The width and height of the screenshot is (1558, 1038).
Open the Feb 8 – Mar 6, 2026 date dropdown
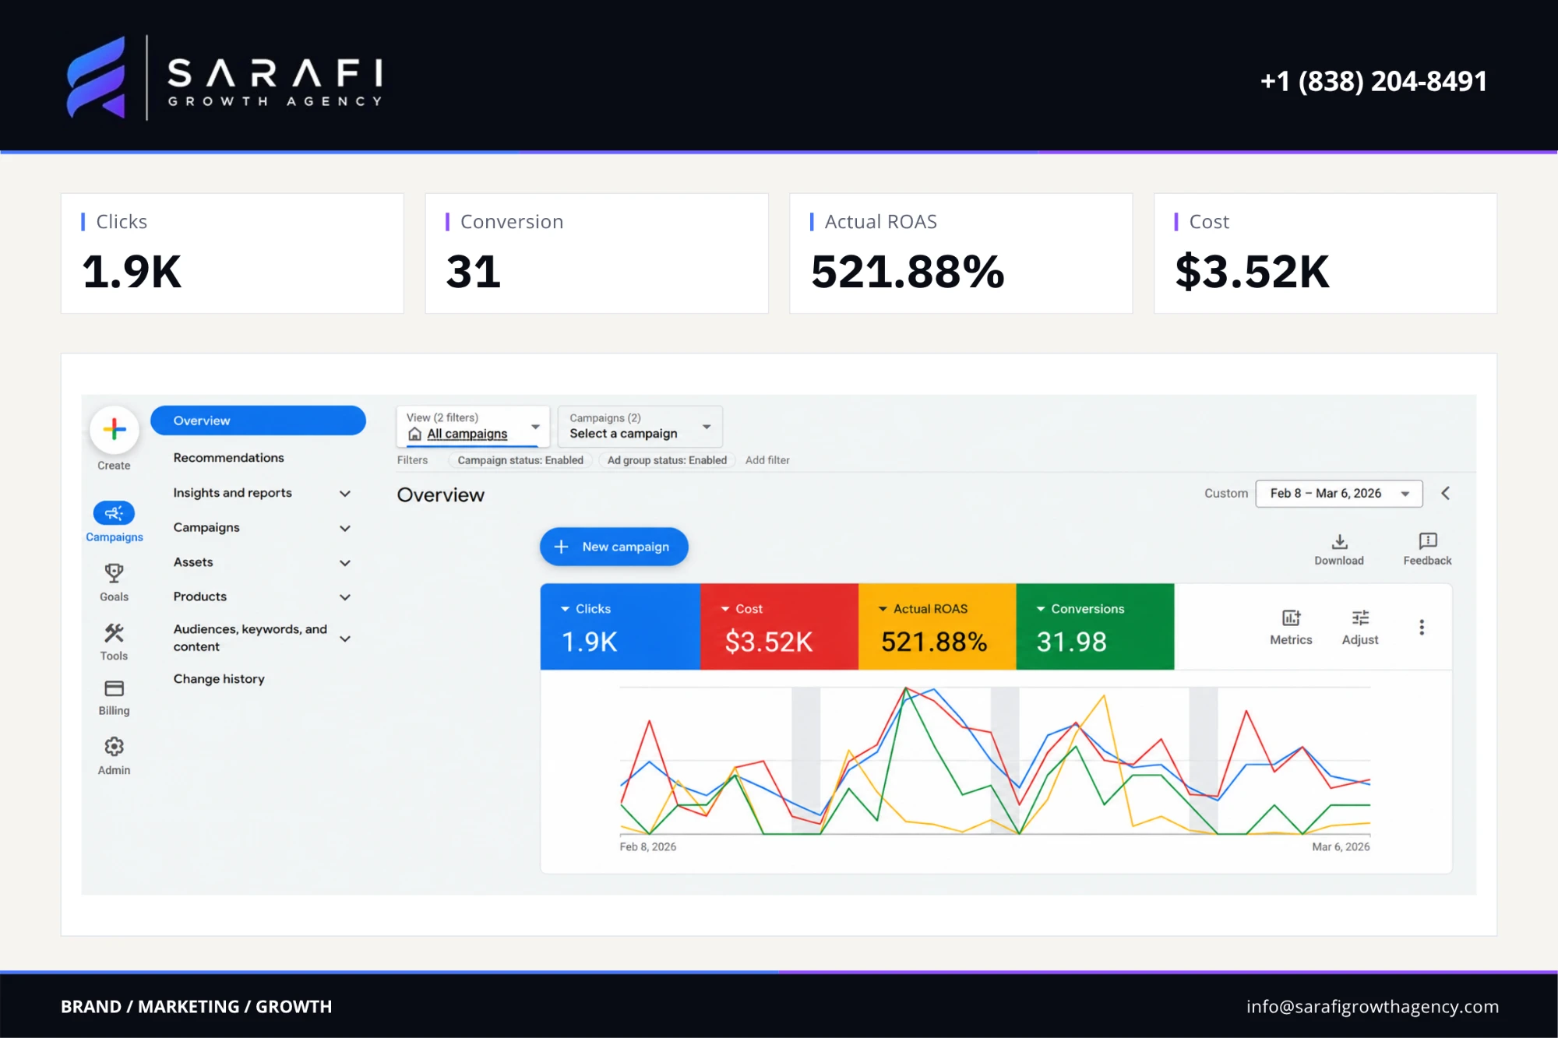(1339, 494)
